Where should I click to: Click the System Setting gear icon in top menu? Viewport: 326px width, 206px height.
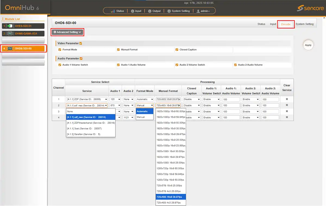tap(169, 11)
